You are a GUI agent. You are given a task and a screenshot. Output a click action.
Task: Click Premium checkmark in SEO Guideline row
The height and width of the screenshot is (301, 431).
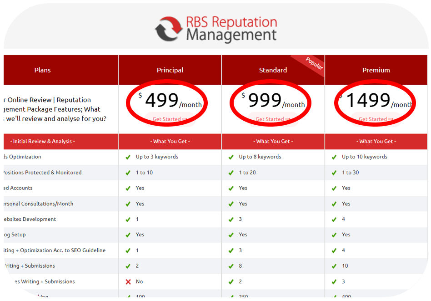[334, 250]
